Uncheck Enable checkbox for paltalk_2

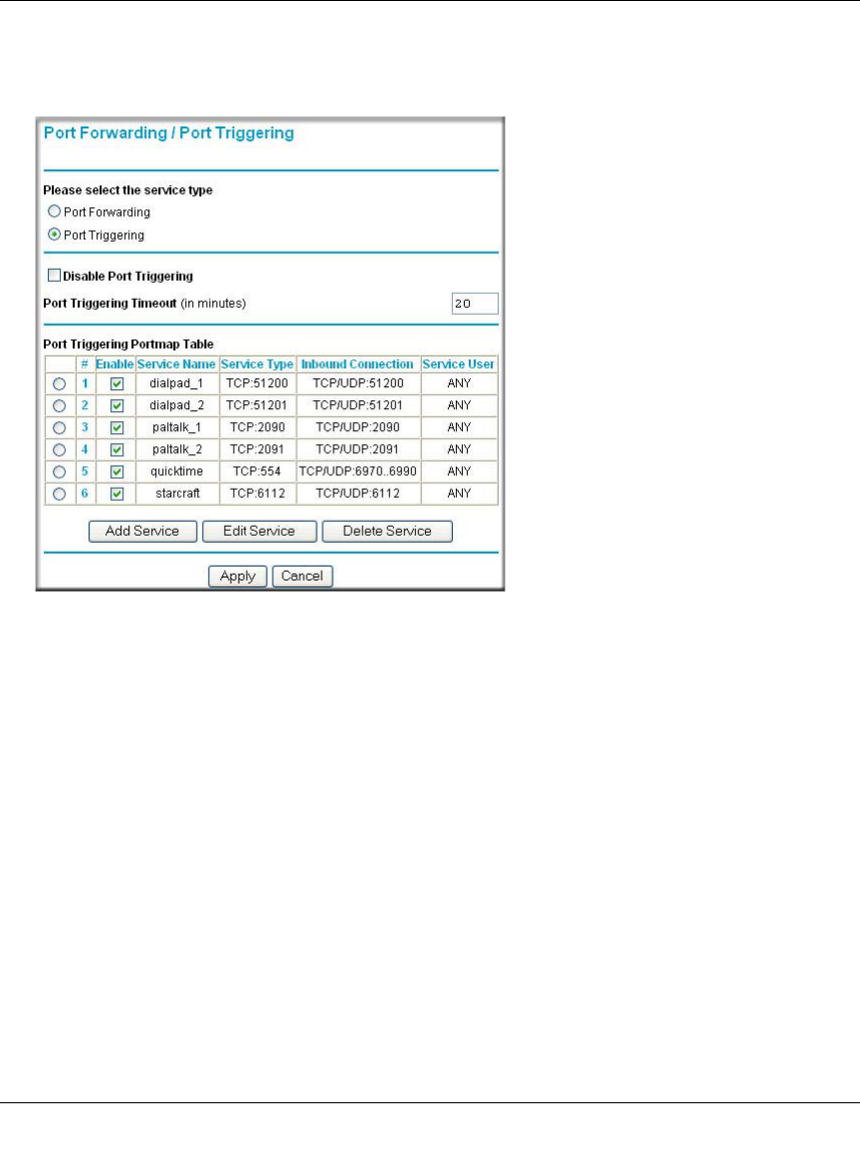(x=116, y=449)
